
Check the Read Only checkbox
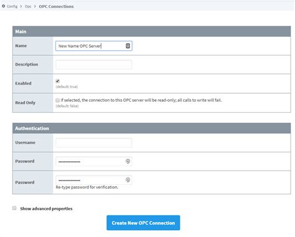pos(57,100)
